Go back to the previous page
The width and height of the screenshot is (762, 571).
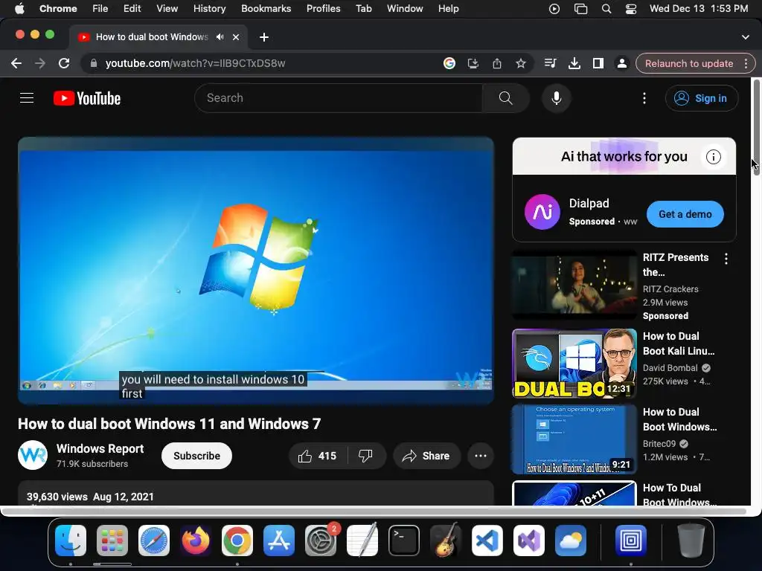click(16, 64)
